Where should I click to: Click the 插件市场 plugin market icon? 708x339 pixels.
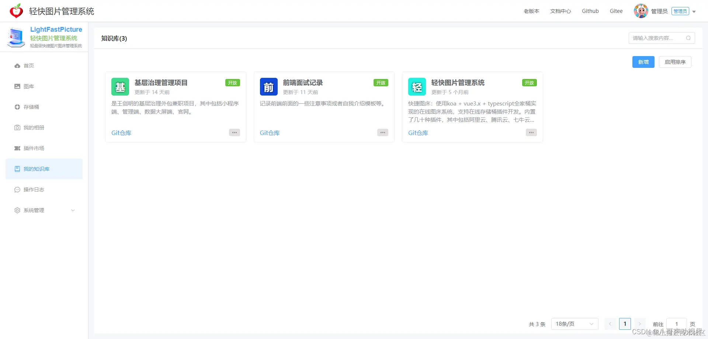click(x=17, y=148)
